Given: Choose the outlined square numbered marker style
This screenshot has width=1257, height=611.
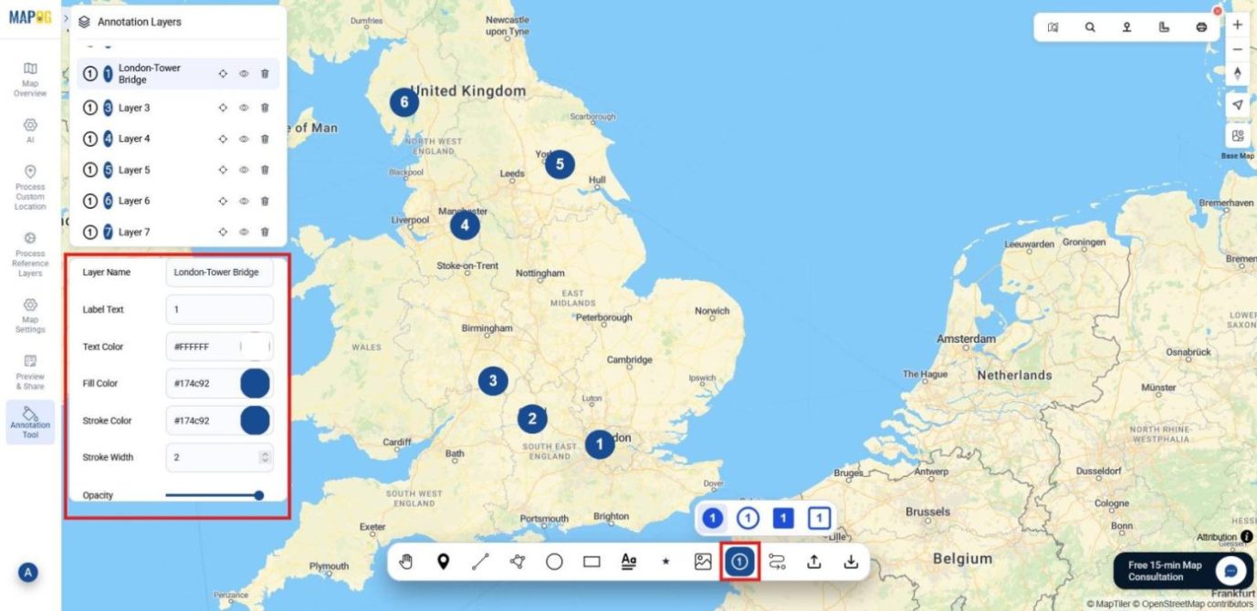Looking at the screenshot, I should coord(819,519).
